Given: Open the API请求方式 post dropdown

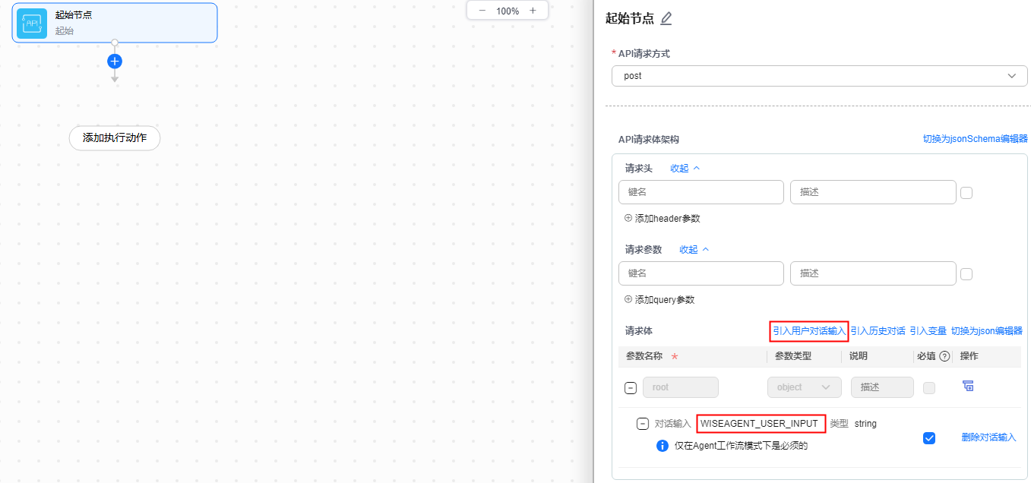Looking at the screenshot, I should (x=819, y=76).
